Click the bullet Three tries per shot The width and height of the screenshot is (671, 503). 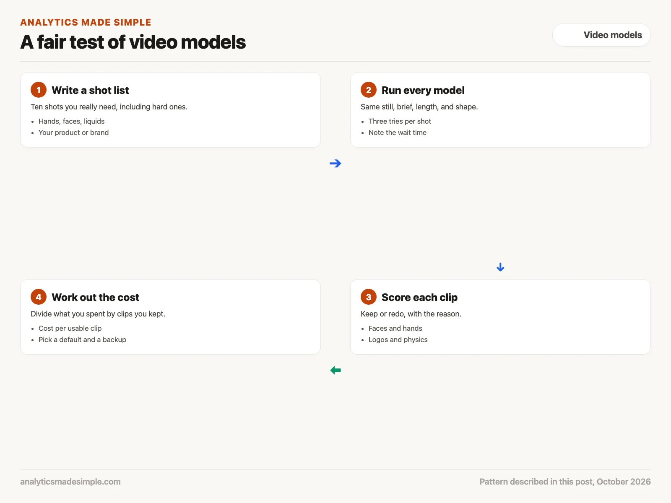click(x=400, y=121)
